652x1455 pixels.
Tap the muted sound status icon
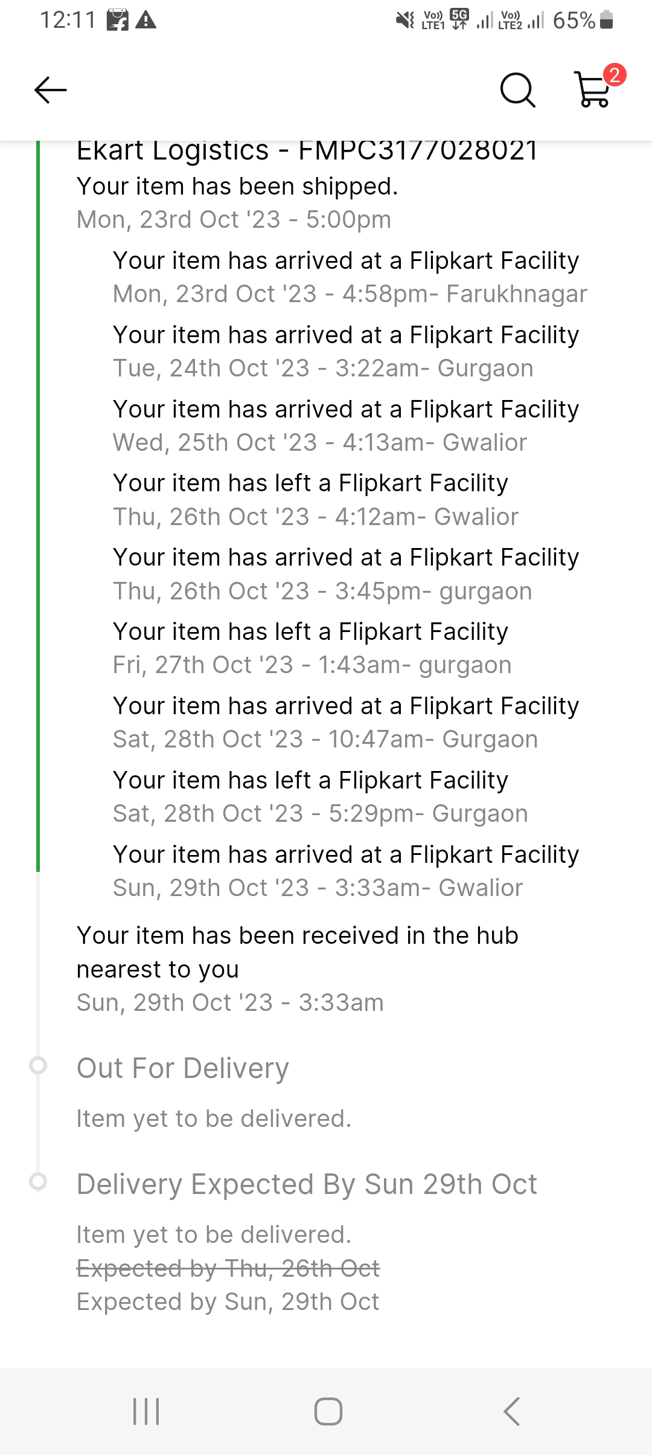click(x=404, y=21)
